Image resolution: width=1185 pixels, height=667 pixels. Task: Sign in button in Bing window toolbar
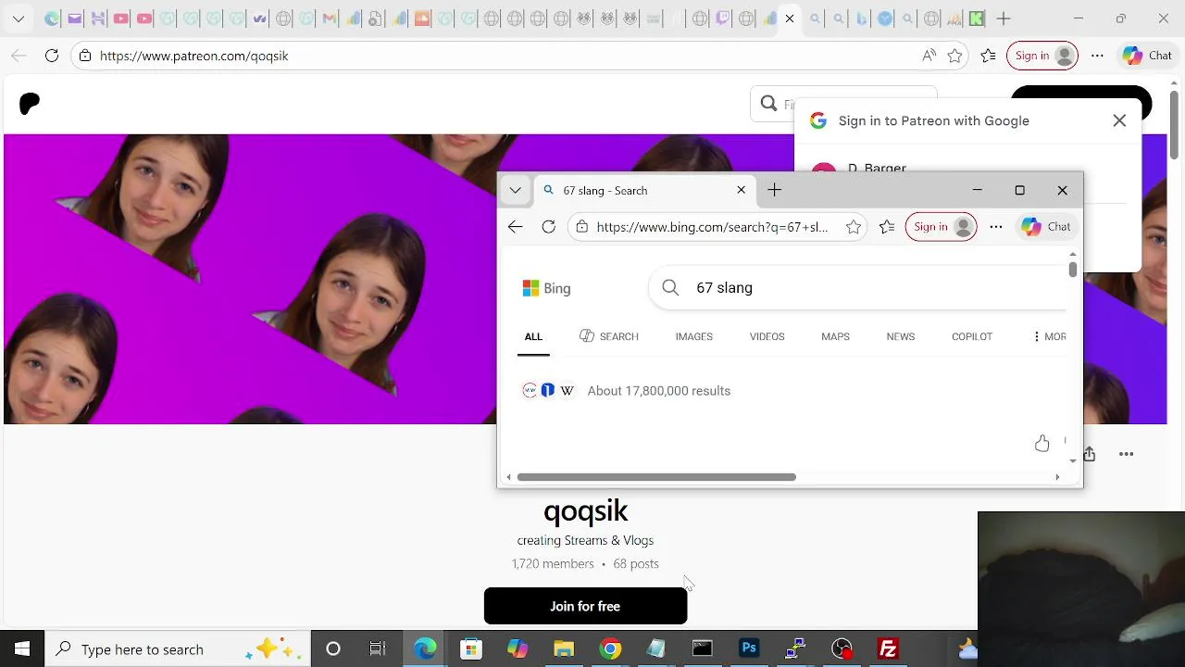coord(941,227)
